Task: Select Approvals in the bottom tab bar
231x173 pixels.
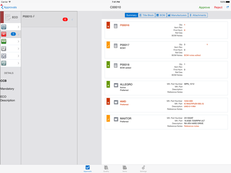Action: [87, 168]
